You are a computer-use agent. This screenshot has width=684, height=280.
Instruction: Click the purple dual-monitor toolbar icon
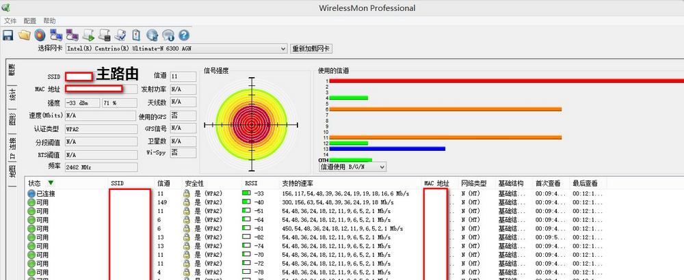click(72, 36)
